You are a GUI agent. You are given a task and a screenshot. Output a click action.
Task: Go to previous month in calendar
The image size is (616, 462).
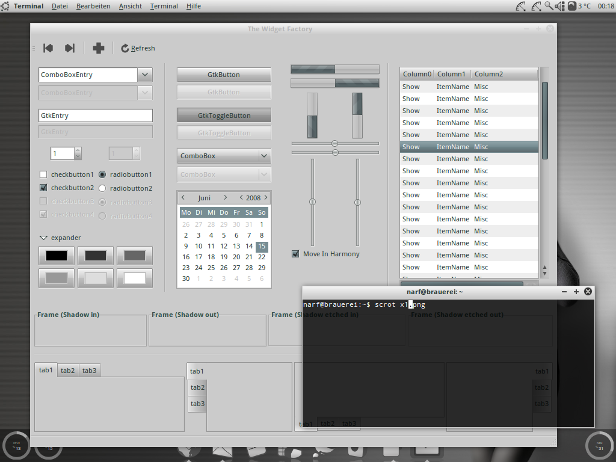[183, 197]
